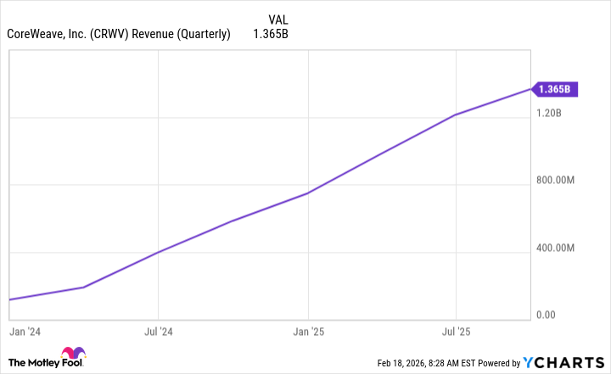Click the VAL column header
Screen dimensions: 611x374
pyautogui.click(x=277, y=19)
